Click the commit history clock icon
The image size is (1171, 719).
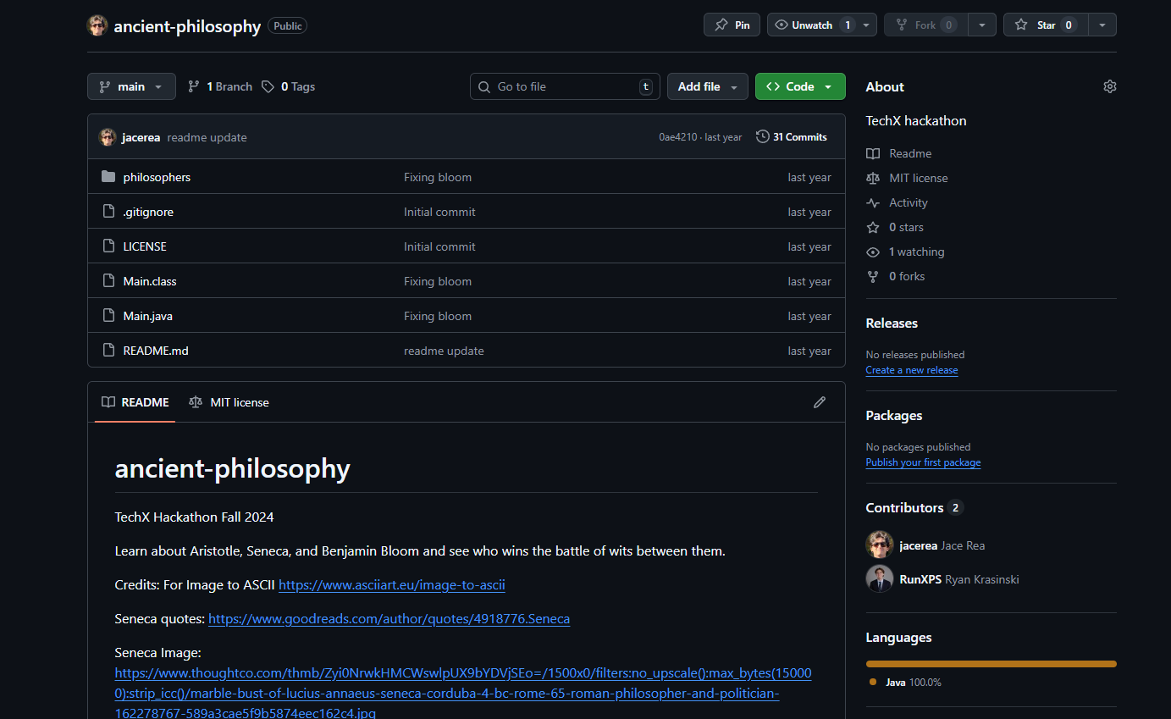pyautogui.click(x=762, y=136)
